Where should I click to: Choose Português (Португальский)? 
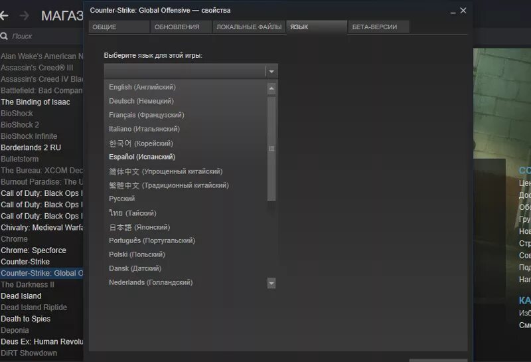[152, 240]
